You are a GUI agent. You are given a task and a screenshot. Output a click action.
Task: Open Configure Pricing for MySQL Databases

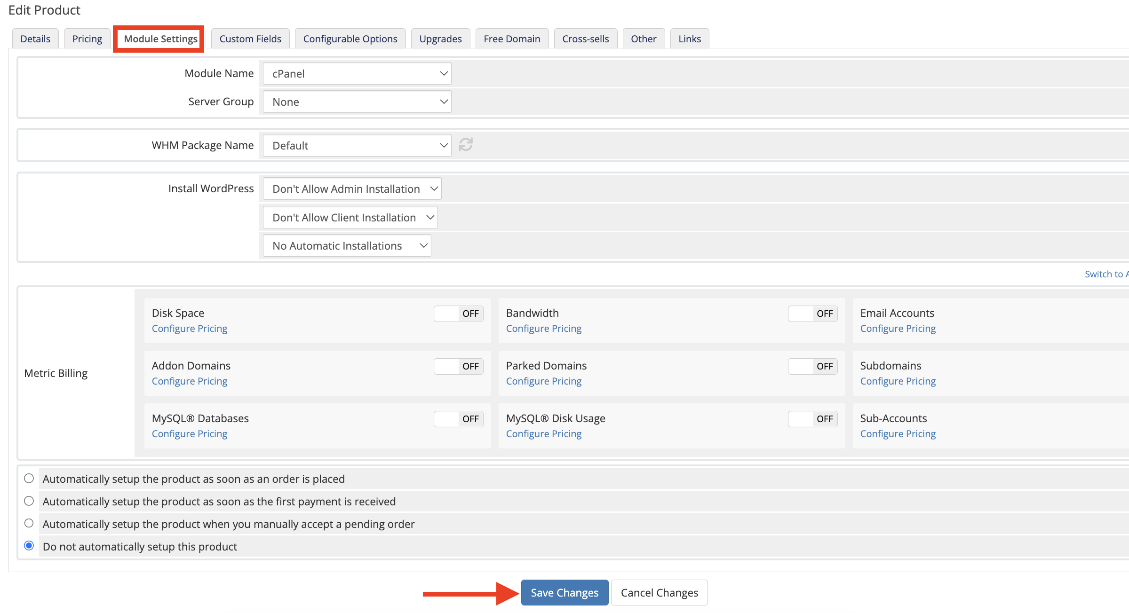[x=190, y=434]
